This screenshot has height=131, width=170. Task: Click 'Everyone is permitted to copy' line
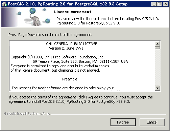point(60,66)
